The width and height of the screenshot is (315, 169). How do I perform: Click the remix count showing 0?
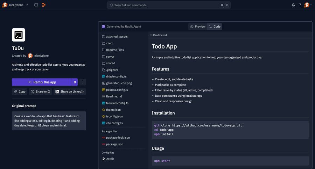(75, 82)
